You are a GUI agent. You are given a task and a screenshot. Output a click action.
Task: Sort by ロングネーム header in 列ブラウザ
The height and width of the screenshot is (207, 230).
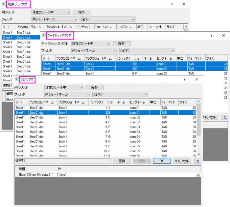pos(139,102)
